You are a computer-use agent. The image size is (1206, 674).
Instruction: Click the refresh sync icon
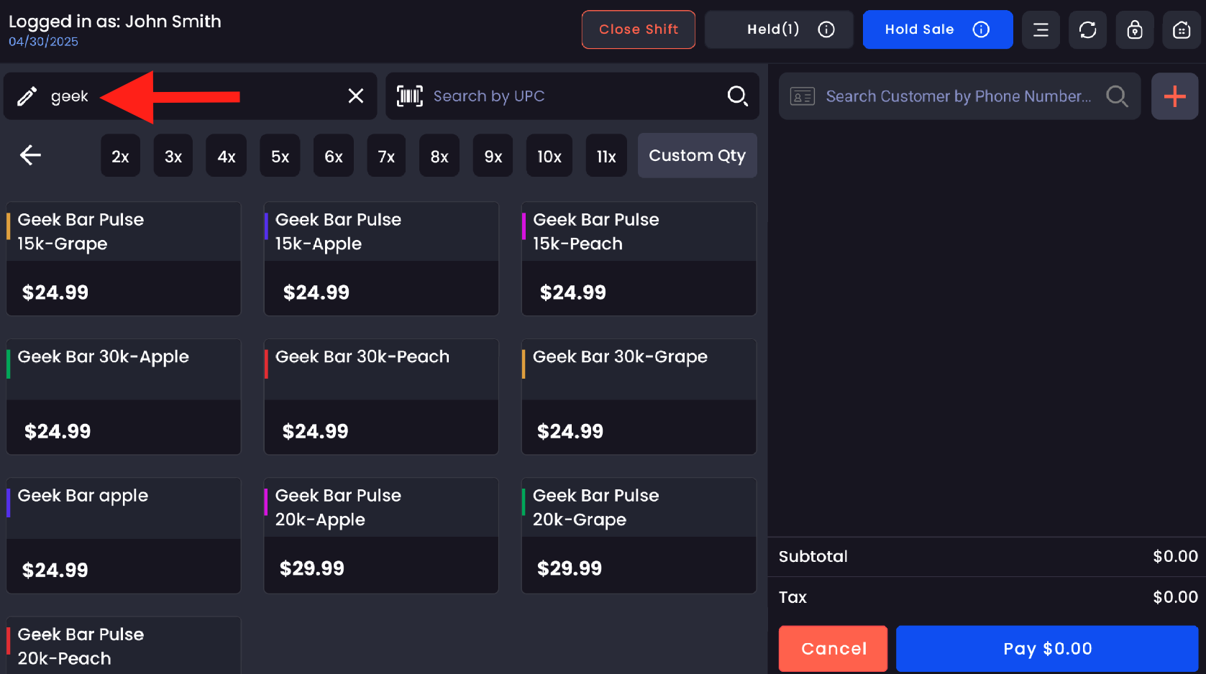point(1087,29)
